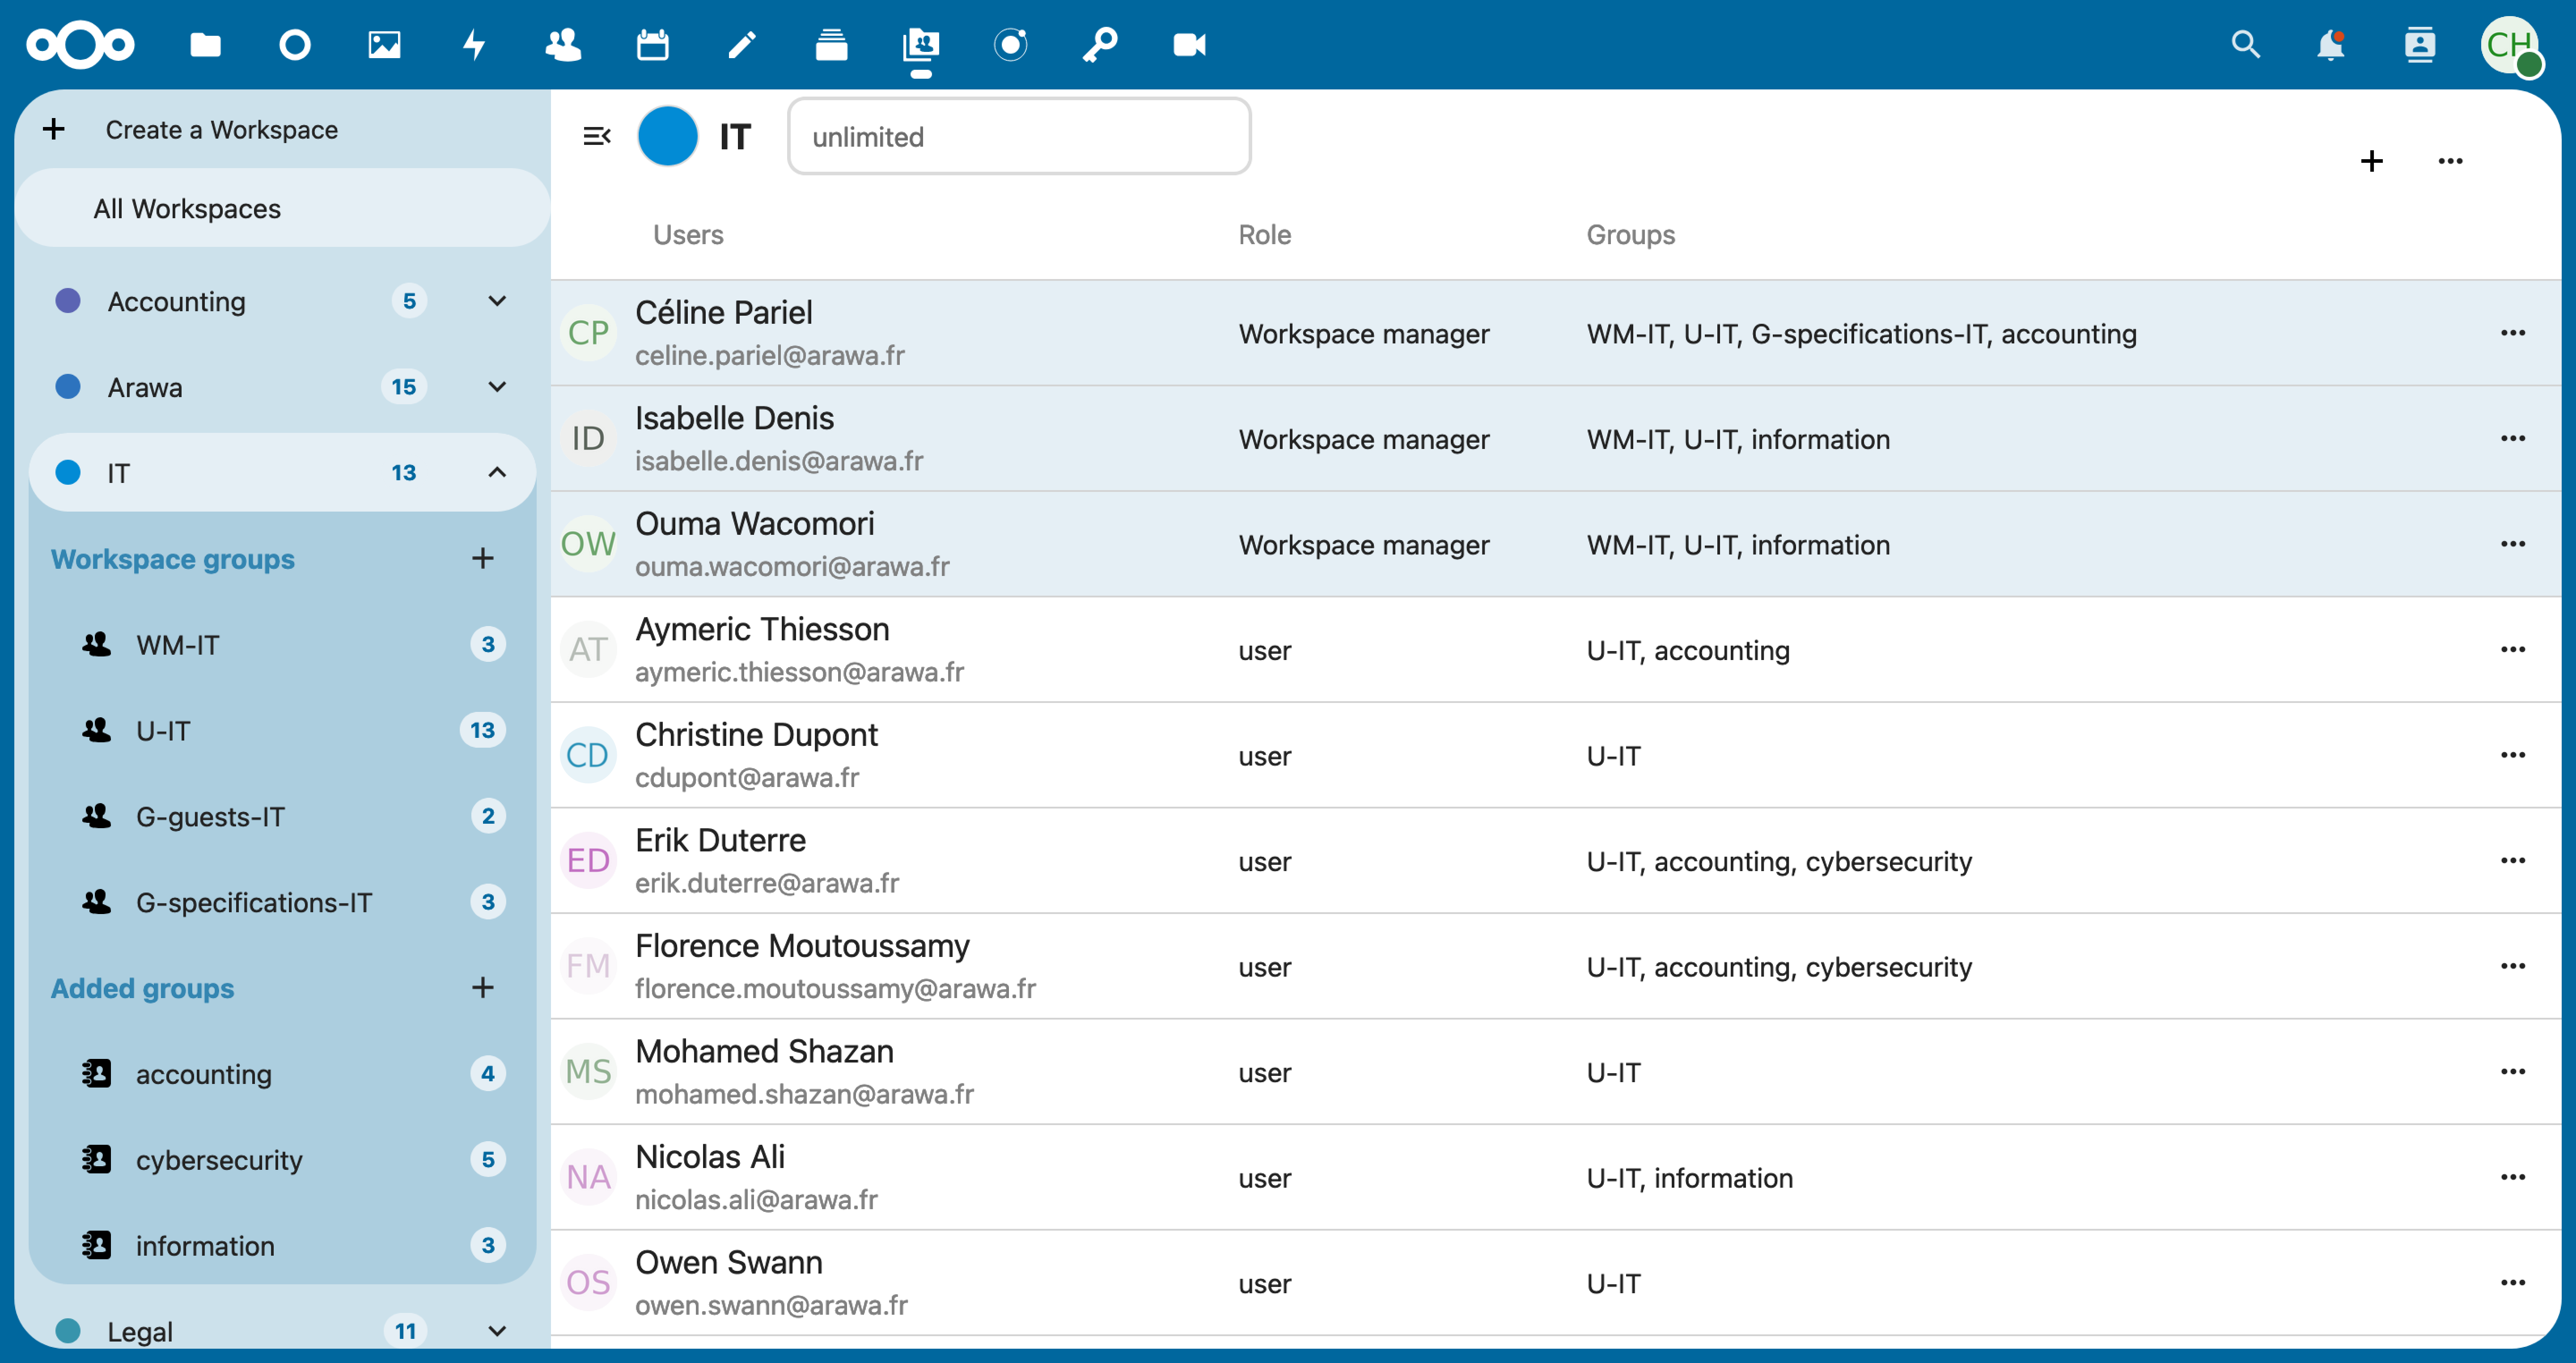Expand the Arawa workspace chevron
The height and width of the screenshot is (1363, 2576).
(x=497, y=387)
